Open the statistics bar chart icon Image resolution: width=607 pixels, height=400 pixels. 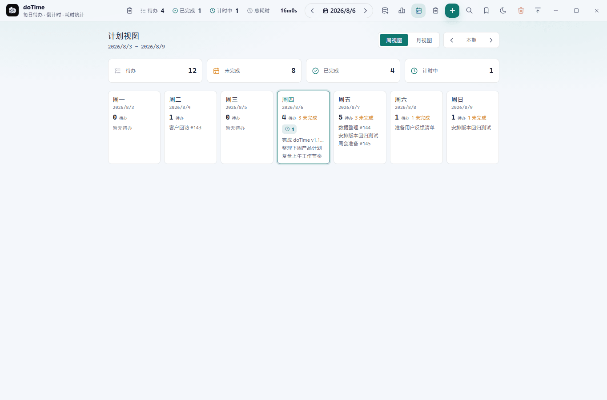click(x=402, y=11)
